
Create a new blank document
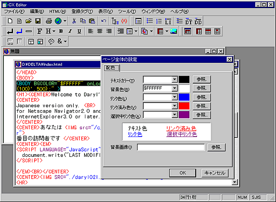coord(10,21)
